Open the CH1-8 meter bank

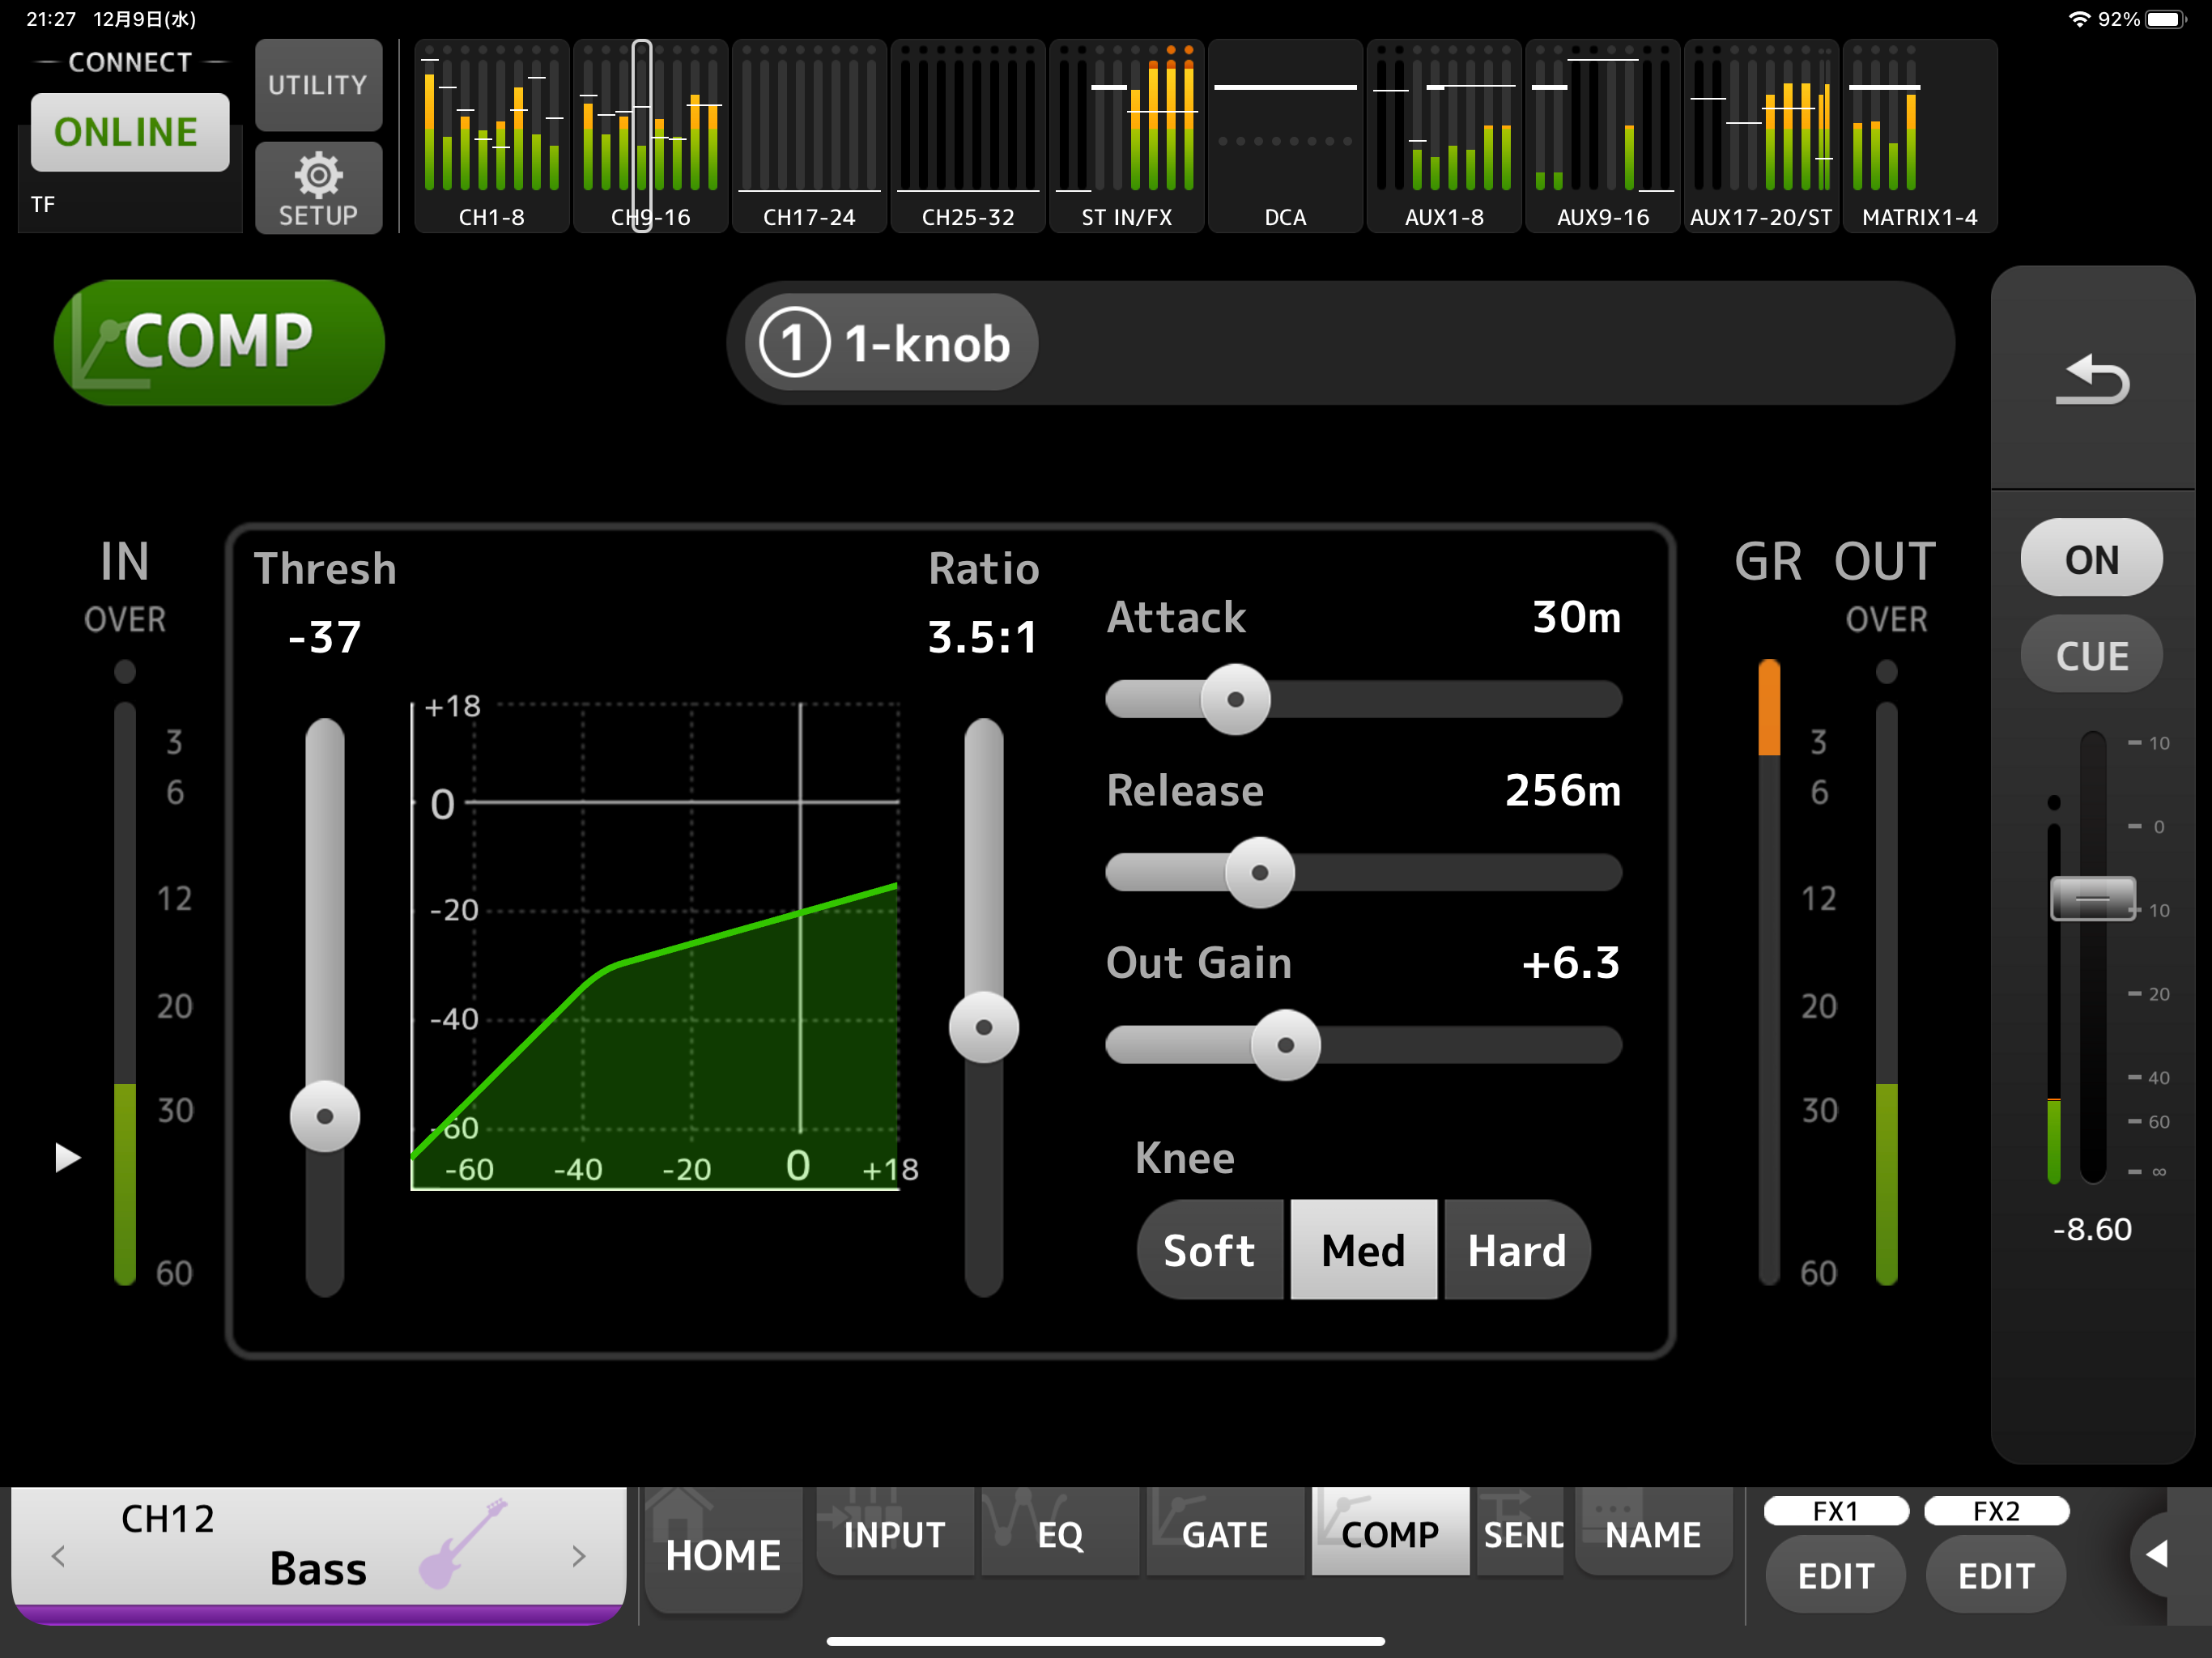click(491, 136)
